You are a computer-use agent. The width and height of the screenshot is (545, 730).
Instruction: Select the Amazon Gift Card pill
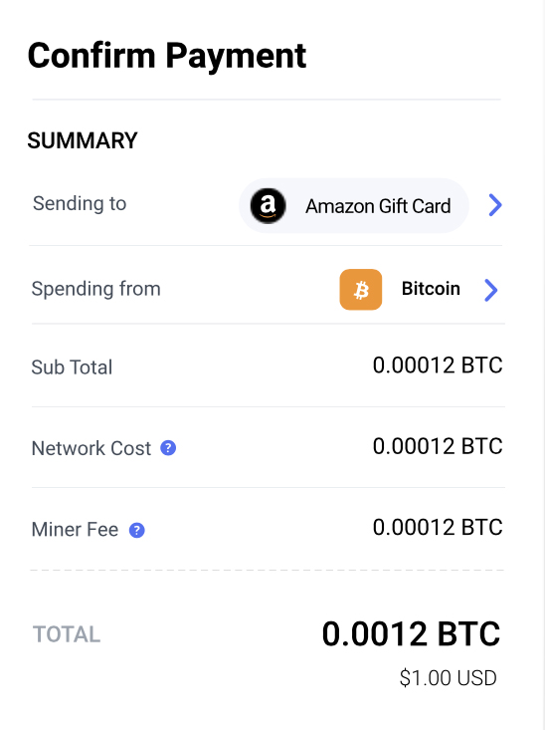coord(354,205)
